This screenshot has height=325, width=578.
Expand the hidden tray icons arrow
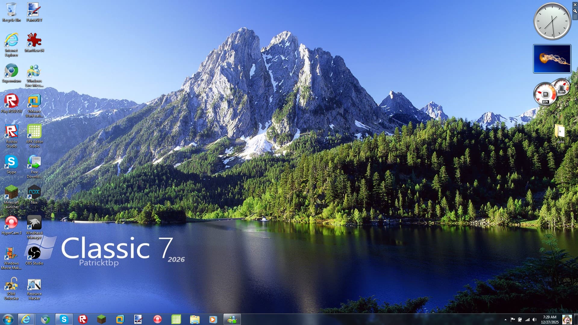tap(505, 320)
